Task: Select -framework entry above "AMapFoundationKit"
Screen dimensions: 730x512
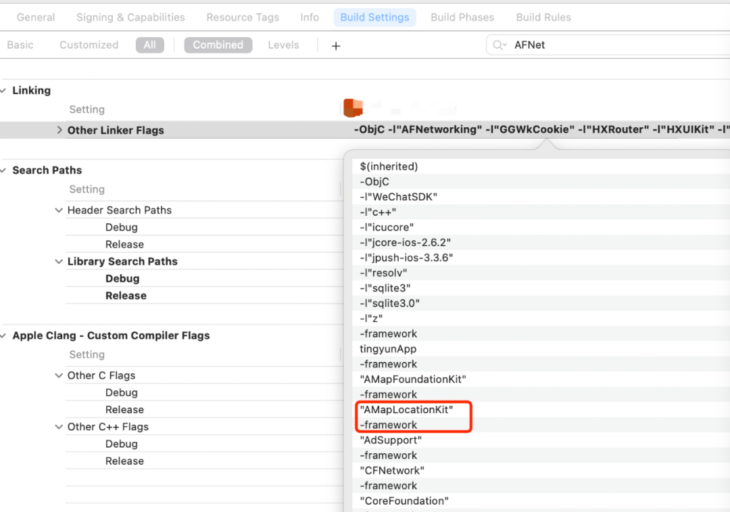Action: click(541, 364)
